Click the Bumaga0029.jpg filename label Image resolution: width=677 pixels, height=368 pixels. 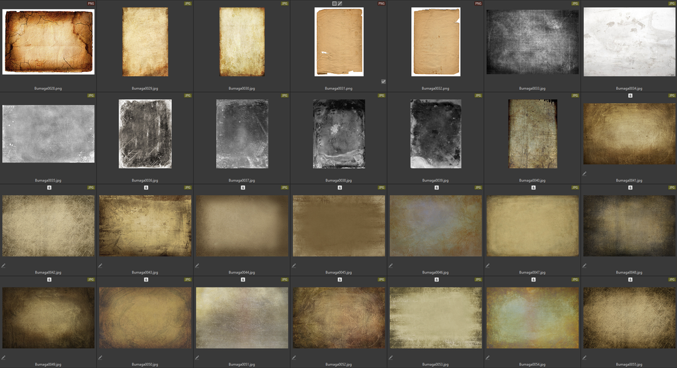click(x=145, y=88)
